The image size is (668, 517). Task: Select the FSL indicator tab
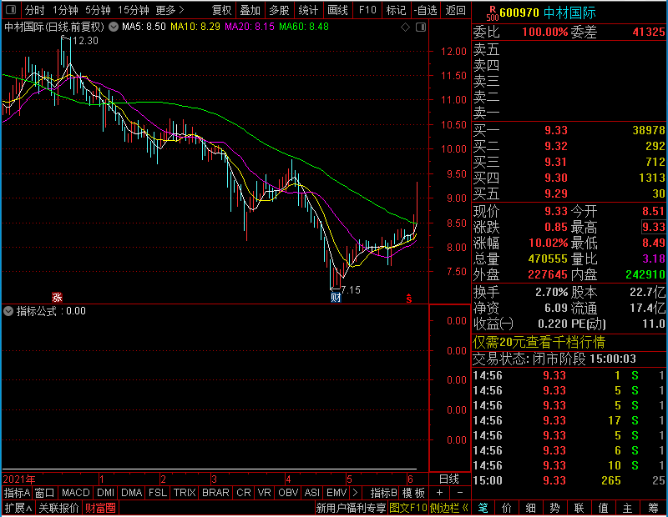click(x=158, y=493)
